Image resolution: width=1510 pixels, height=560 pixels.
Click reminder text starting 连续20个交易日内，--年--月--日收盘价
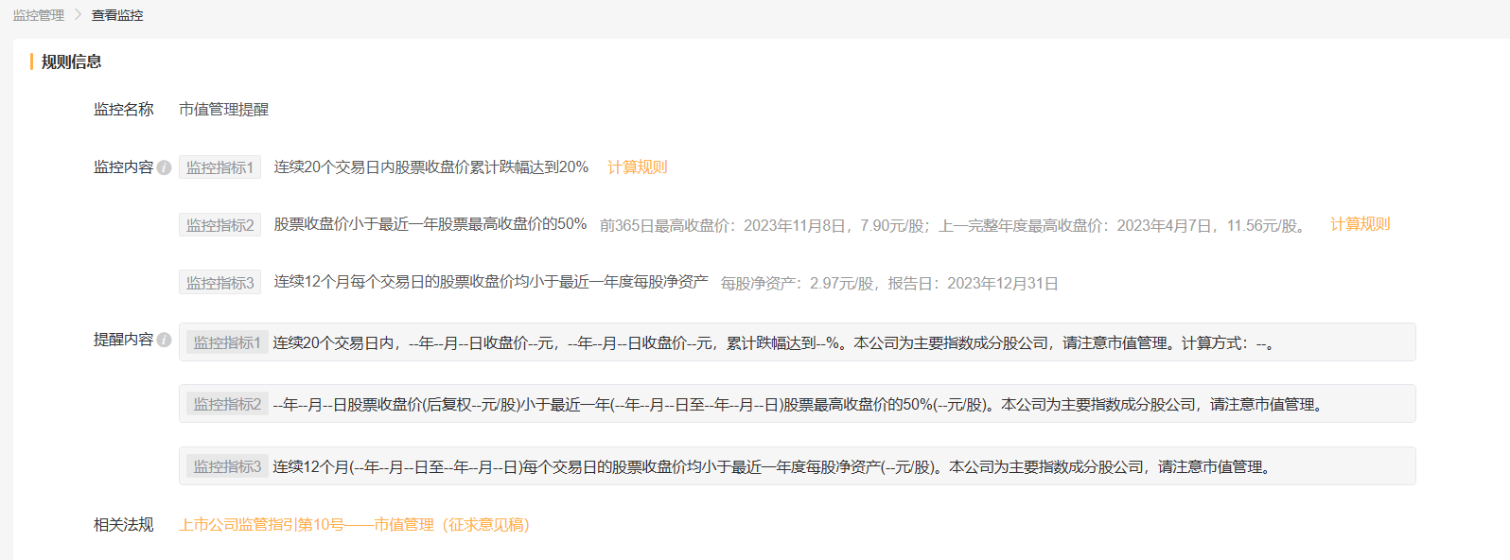pyautogui.click(x=775, y=343)
